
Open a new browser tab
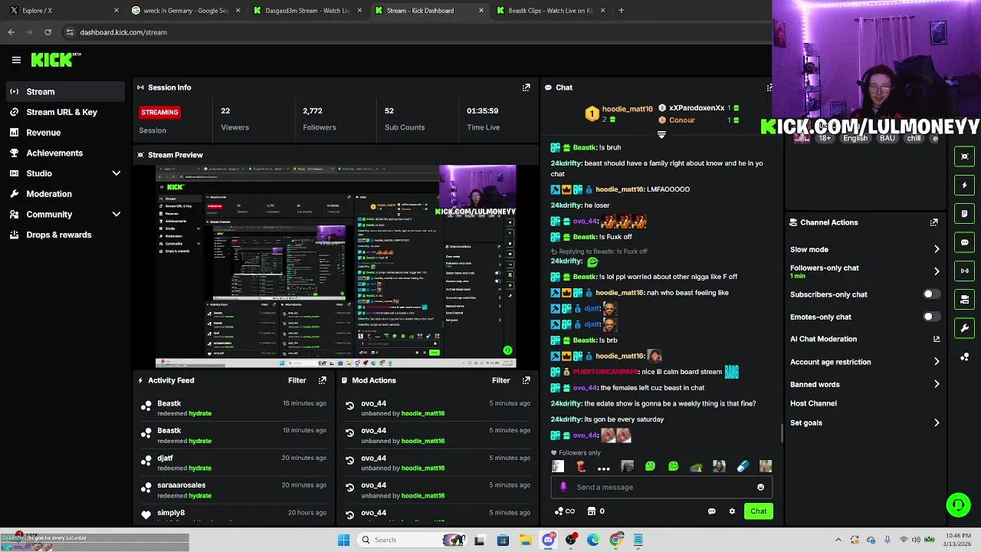[621, 11]
